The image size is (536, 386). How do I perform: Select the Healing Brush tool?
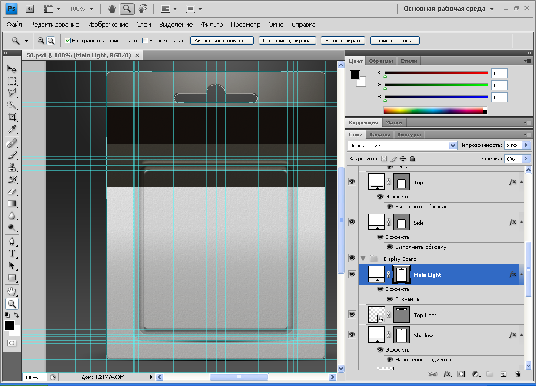12,143
